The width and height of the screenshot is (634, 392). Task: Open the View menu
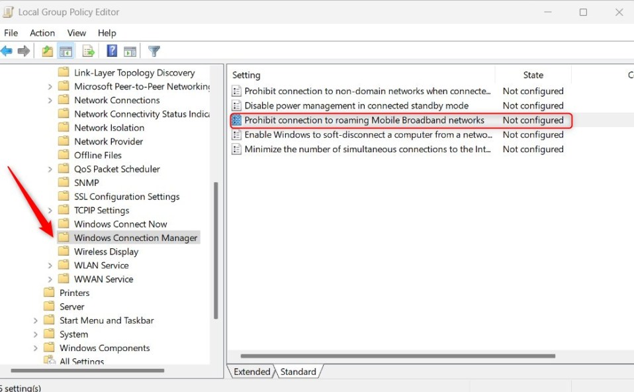76,32
